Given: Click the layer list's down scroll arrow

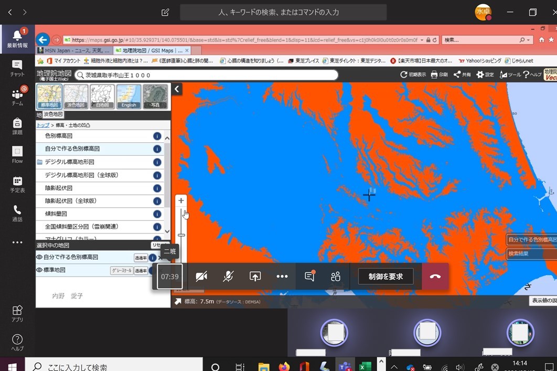Looking at the screenshot, I should point(167,231).
